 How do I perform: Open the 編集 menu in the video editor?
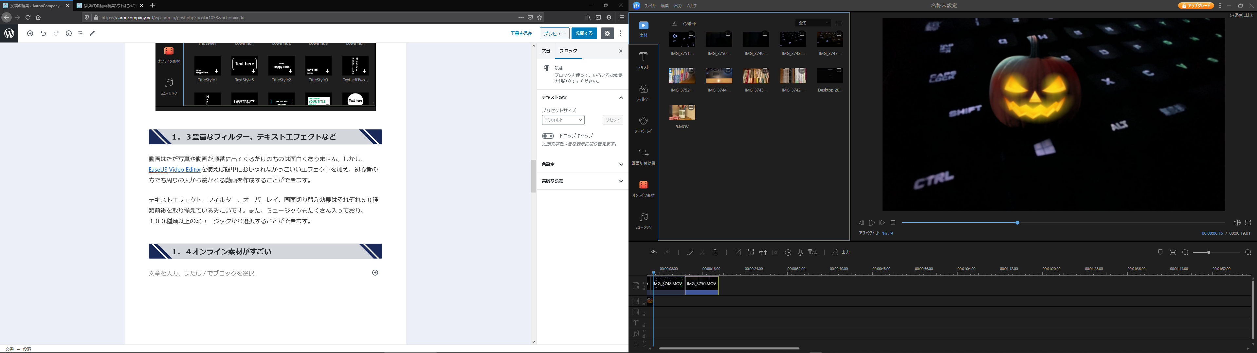pos(665,6)
